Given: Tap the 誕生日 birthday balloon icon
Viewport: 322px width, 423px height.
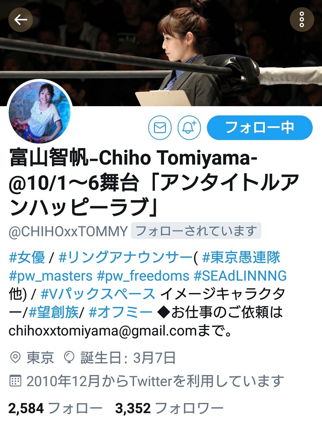Looking at the screenshot, I should (69, 357).
